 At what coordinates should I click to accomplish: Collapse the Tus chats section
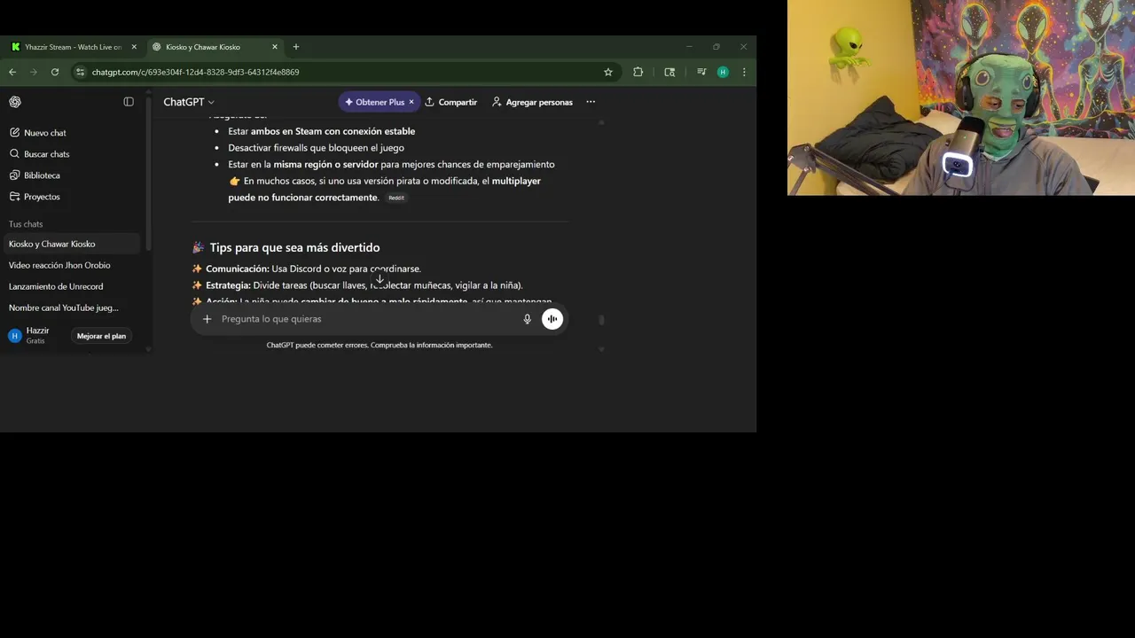tap(26, 224)
